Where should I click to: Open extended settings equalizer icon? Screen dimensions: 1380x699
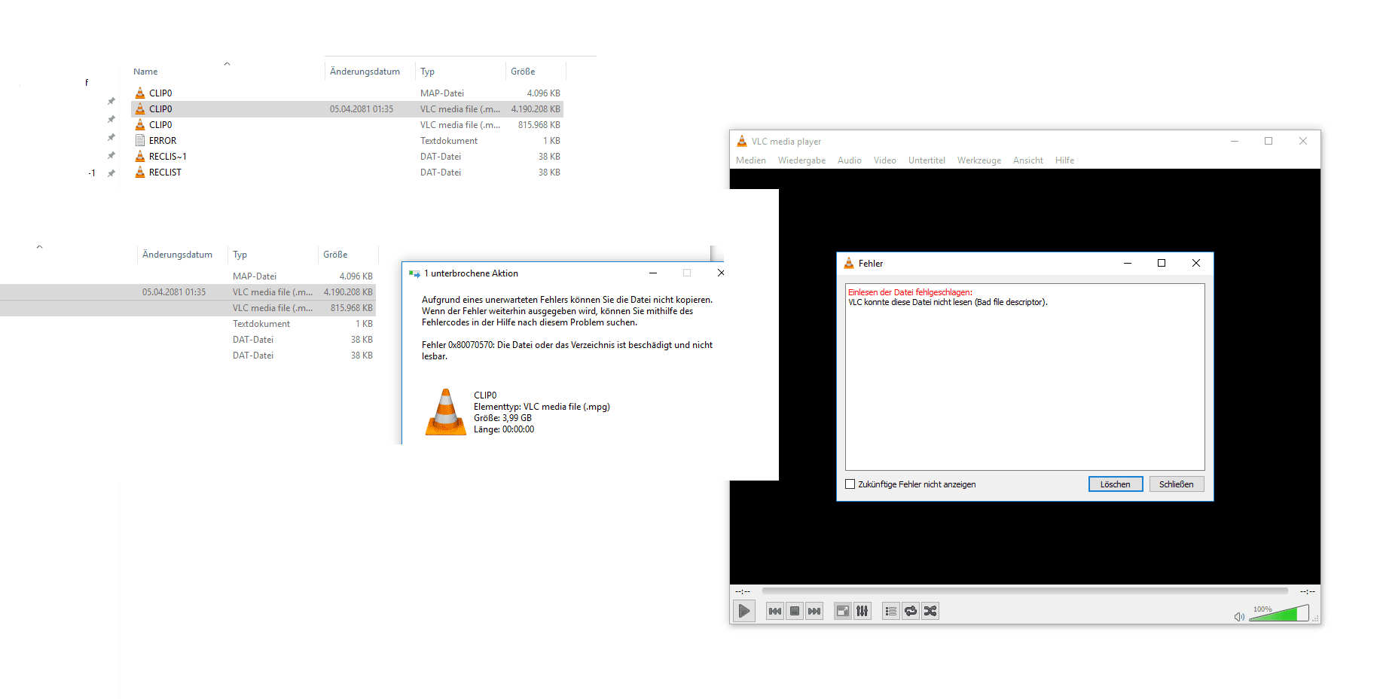[x=862, y=611]
